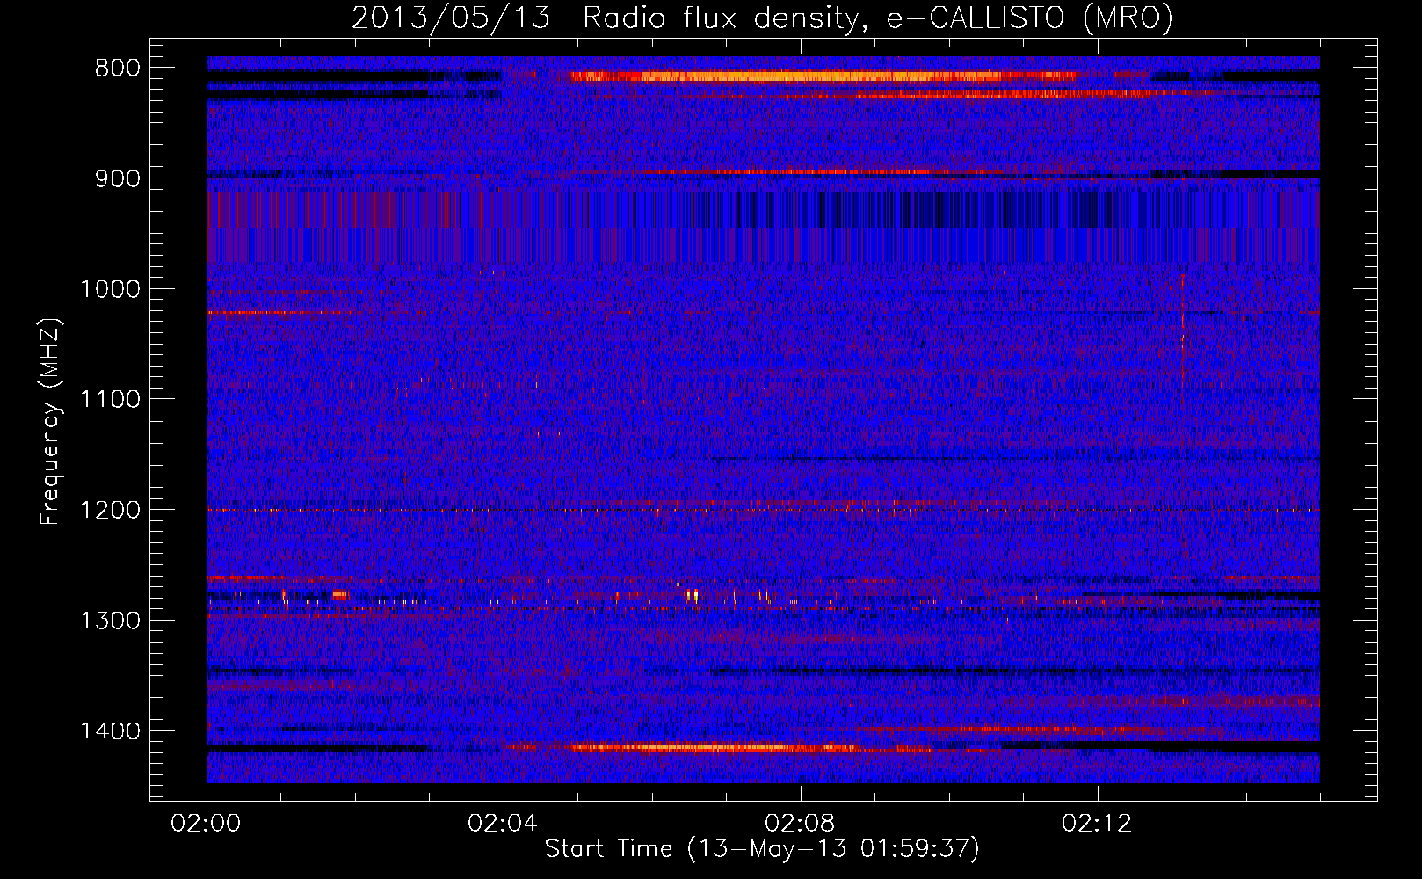The image size is (1422, 879).
Task: Click the 'Start Time (13-May-13 01:59:37)' label
Action: pyautogui.click(x=762, y=849)
